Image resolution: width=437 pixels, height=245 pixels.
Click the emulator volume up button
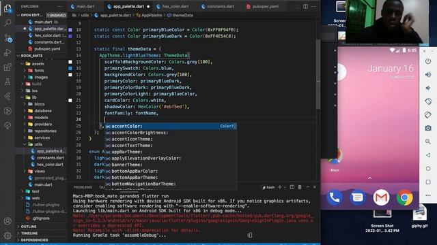point(428,74)
